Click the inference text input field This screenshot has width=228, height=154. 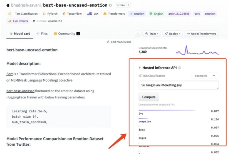point(178,85)
